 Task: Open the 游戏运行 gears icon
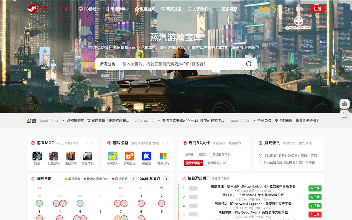pos(130,156)
